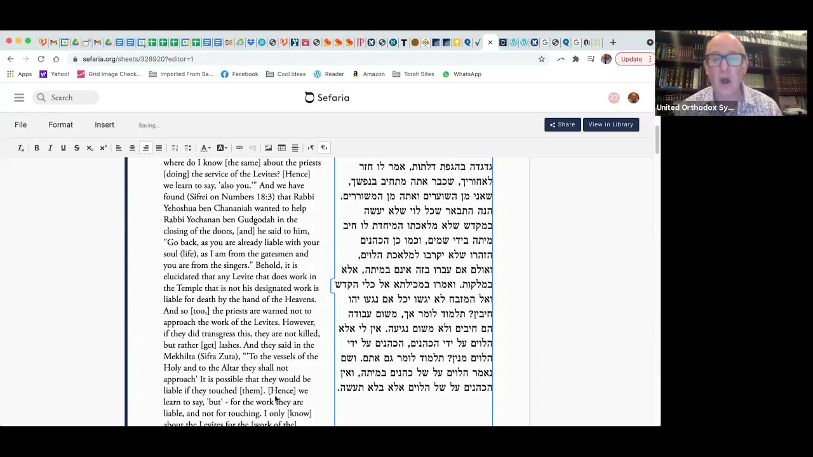The width and height of the screenshot is (813, 457).
Task: Center align the text
Action: click(x=132, y=148)
